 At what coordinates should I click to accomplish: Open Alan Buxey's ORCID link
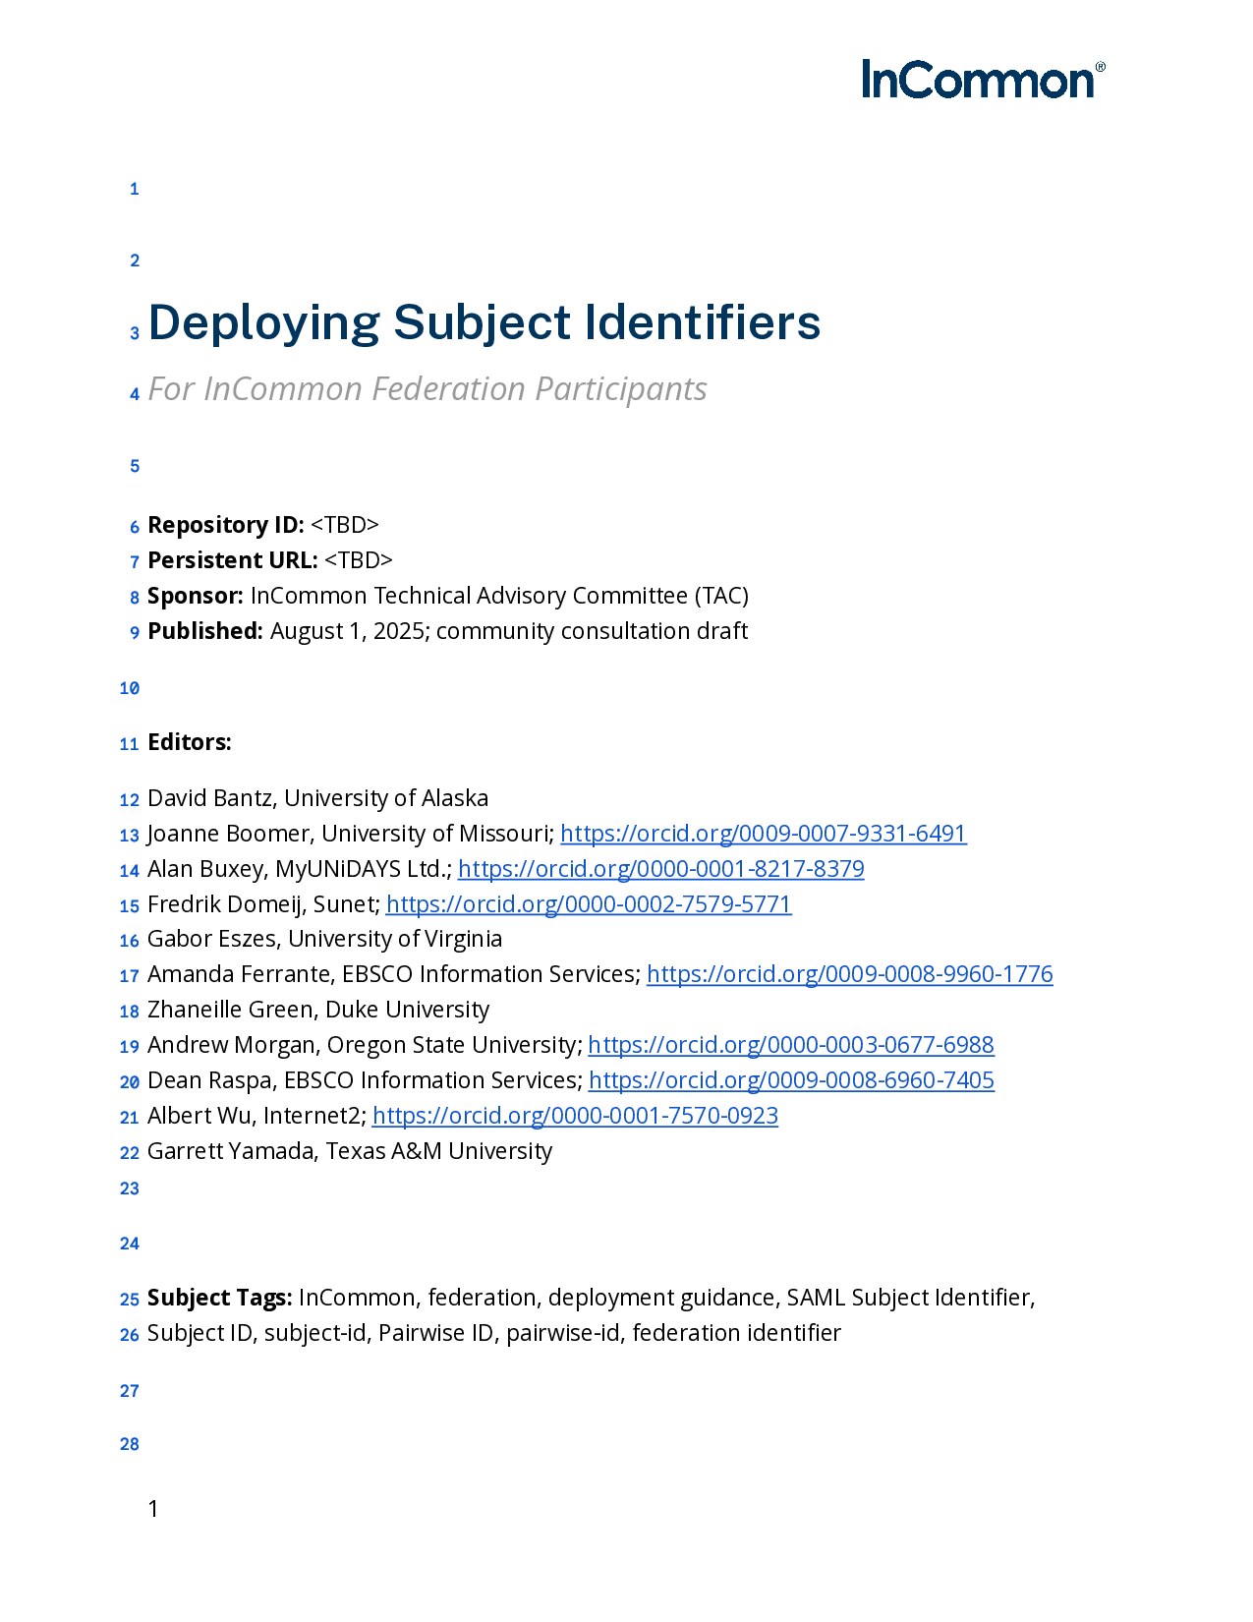(661, 869)
